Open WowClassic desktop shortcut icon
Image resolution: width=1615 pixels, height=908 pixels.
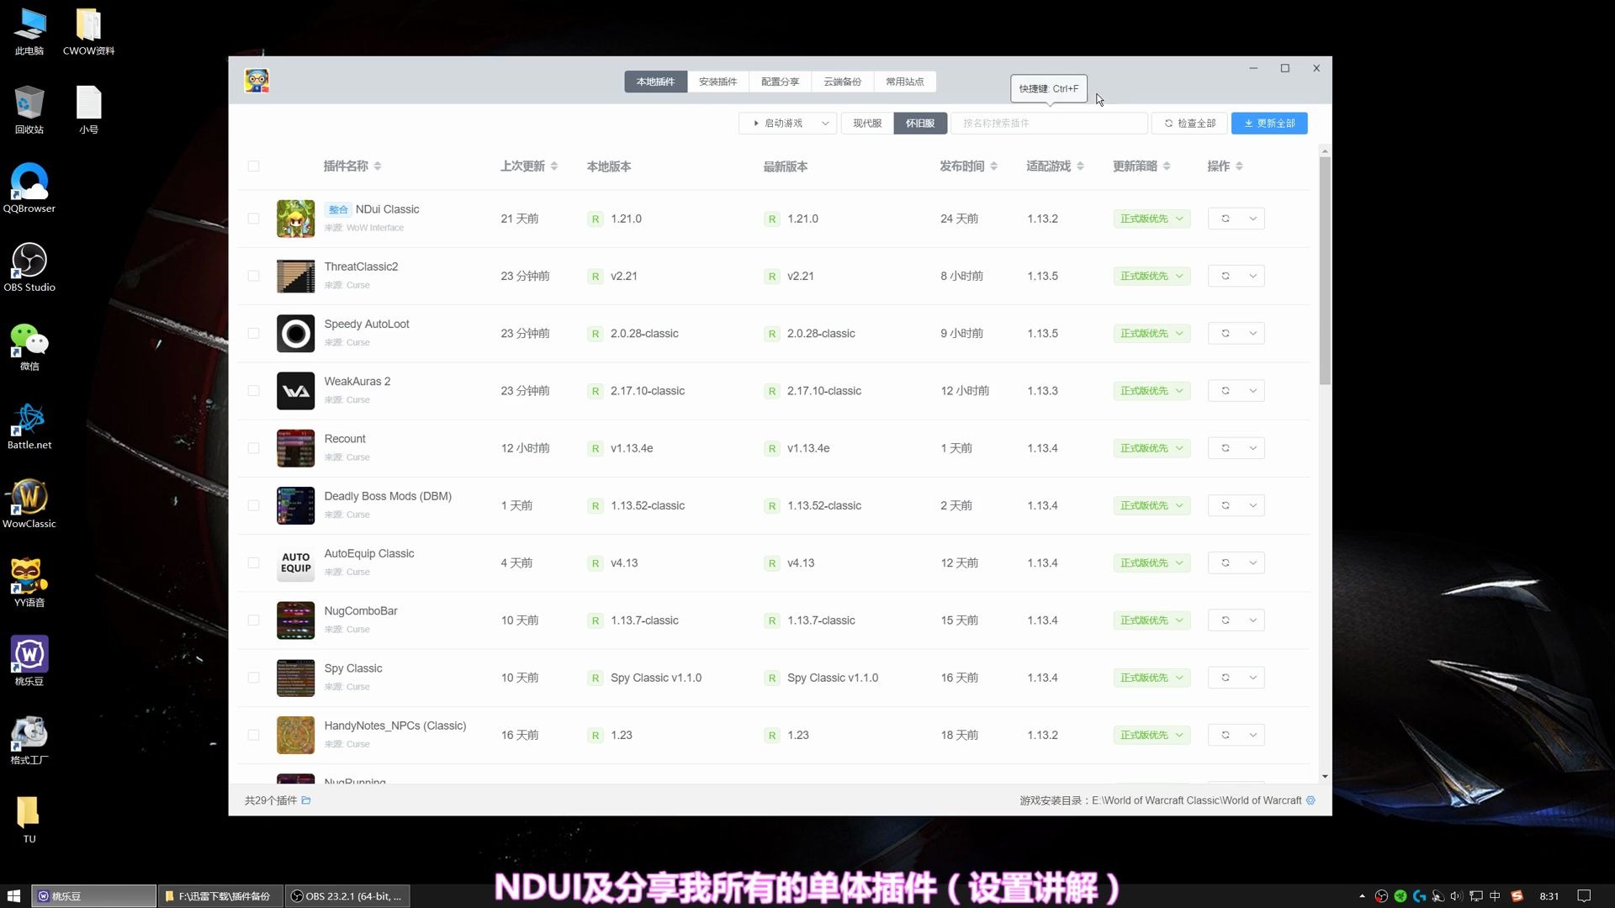coord(29,498)
